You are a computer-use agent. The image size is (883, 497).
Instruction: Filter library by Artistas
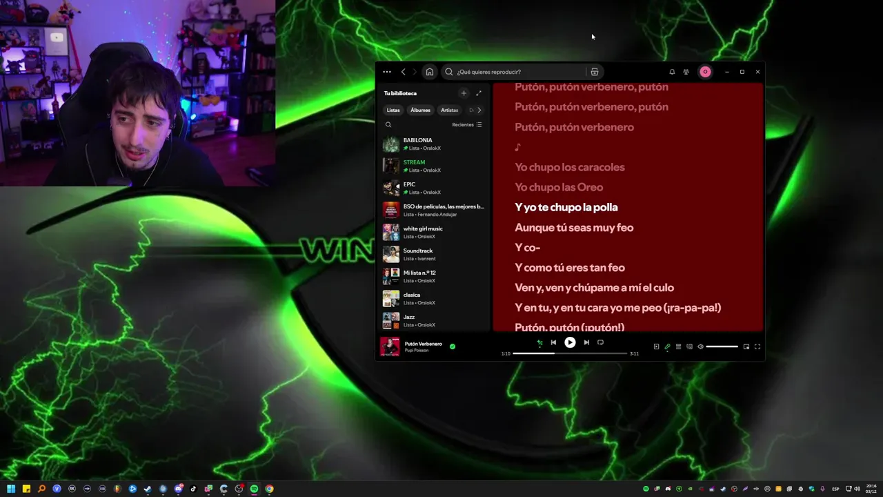point(449,110)
